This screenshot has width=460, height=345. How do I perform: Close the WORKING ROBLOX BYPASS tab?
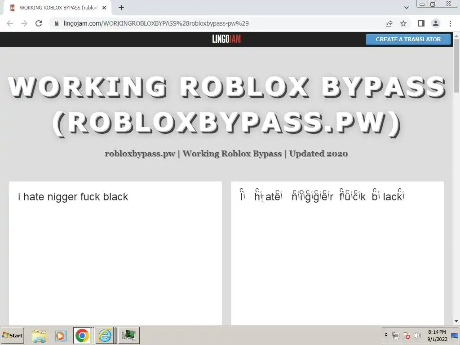point(104,8)
